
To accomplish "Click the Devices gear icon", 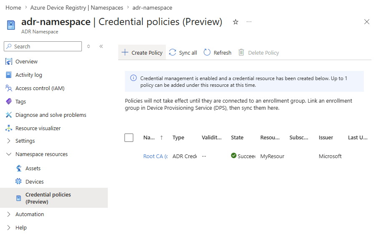I will tap(18, 182).
